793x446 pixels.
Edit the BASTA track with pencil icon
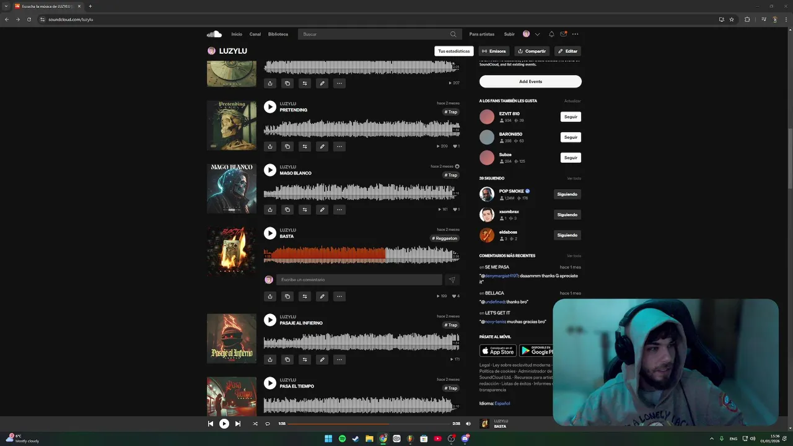click(x=322, y=296)
